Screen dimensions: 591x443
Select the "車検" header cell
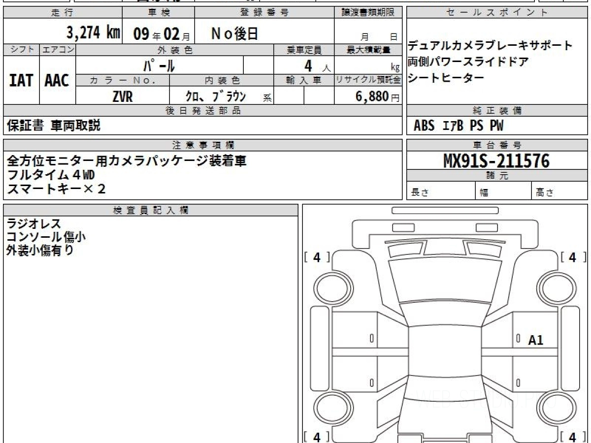tap(159, 13)
